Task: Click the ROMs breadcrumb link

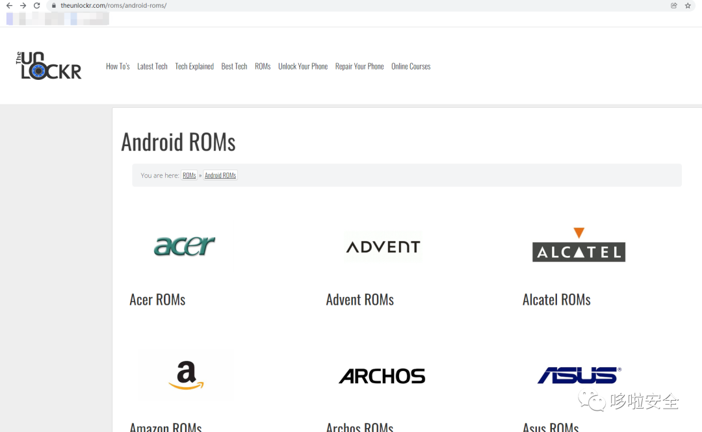Action: tap(189, 175)
